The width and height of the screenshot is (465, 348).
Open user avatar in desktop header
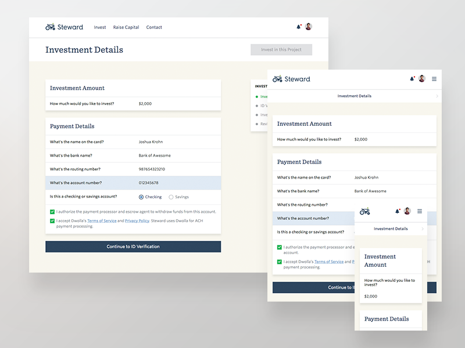click(309, 27)
